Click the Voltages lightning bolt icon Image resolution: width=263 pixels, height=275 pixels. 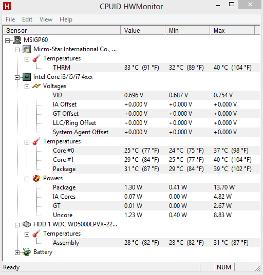[x=36, y=86]
